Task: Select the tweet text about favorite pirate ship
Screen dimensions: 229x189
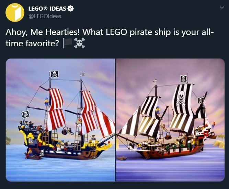Action: point(110,37)
